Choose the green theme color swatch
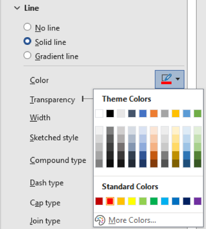Image resolution: width=206 pixels, height=229 pixels. (x=198, y=113)
